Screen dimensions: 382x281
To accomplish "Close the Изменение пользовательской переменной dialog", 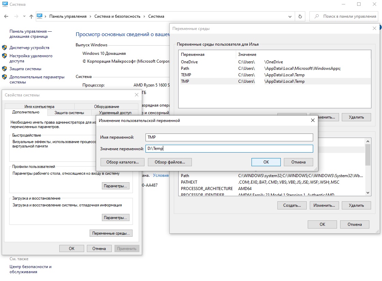I will [312, 120].
